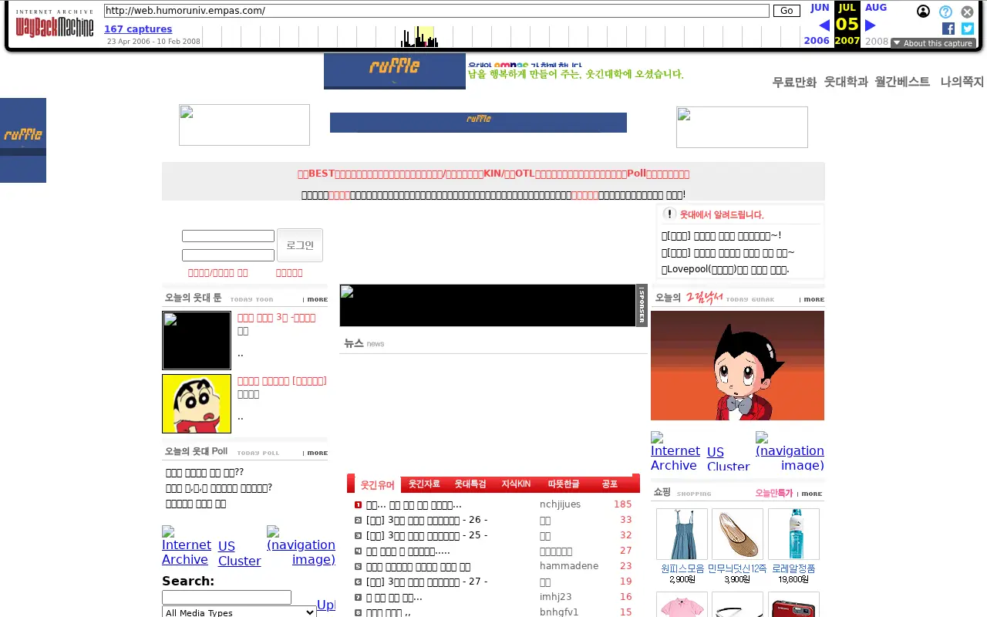The image size is (987, 617).
Task: Expand the About this capture dropdown
Action: point(933,43)
